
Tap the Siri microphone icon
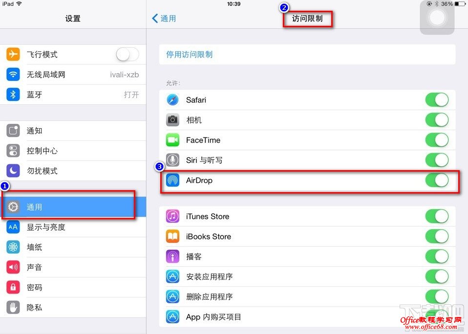pos(172,160)
